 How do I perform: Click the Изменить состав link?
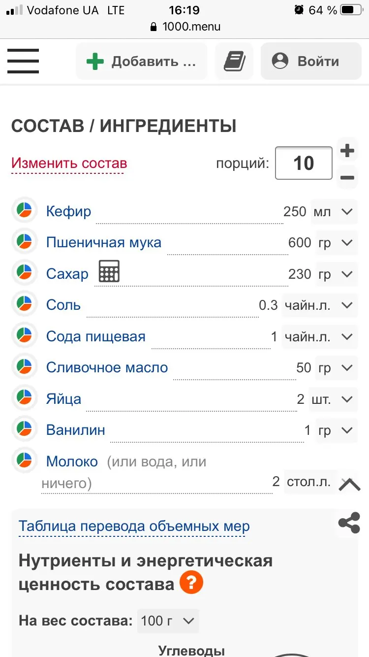coord(69,163)
